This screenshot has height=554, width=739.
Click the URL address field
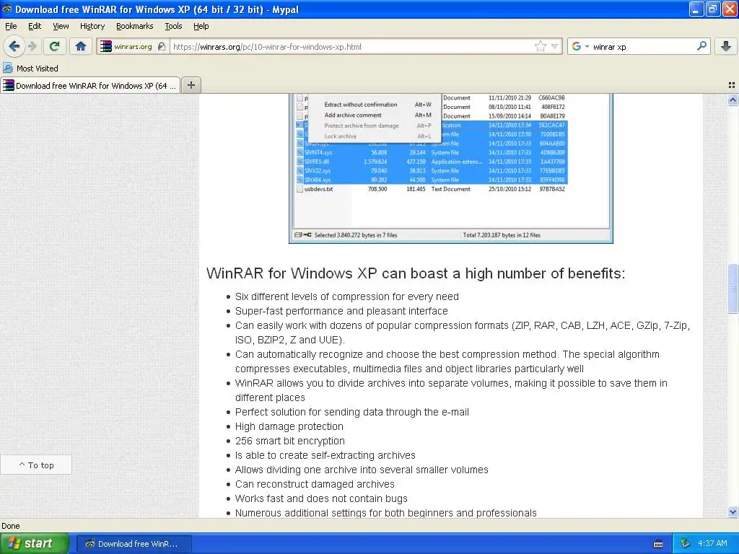[351, 47]
